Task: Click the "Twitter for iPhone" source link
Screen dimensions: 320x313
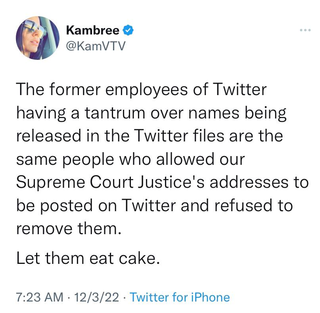Action: 180,297
